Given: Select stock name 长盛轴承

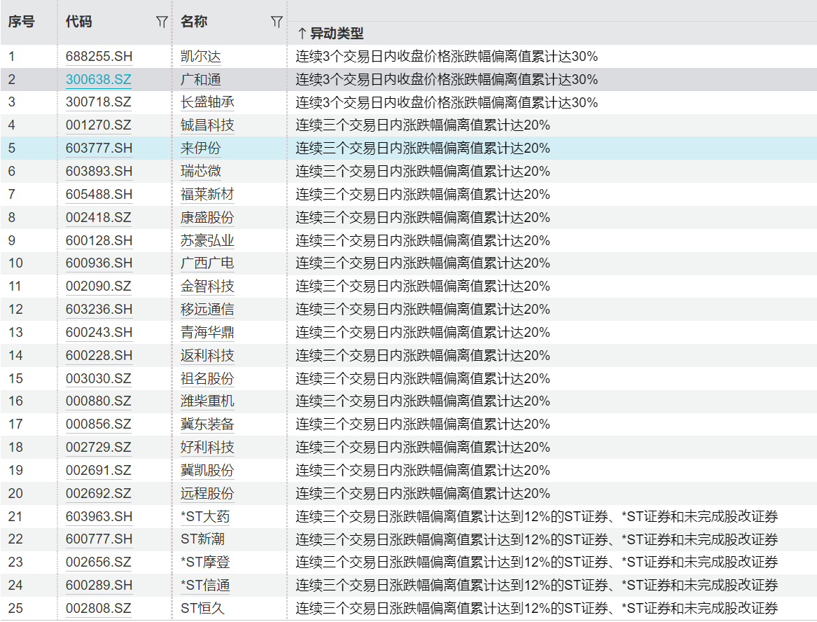Looking at the screenshot, I should click(x=207, y=102).
